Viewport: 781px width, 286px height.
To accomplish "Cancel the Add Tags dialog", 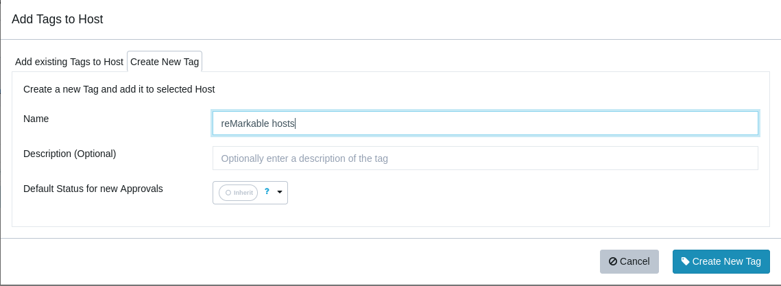I will (629, 261).
